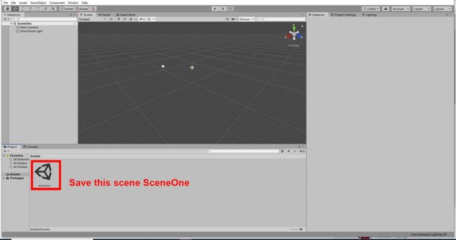The image size is (456, 240).
Task: Toggle 2D view in Scene
Action: pyautogui.click(x=111, y=19)
